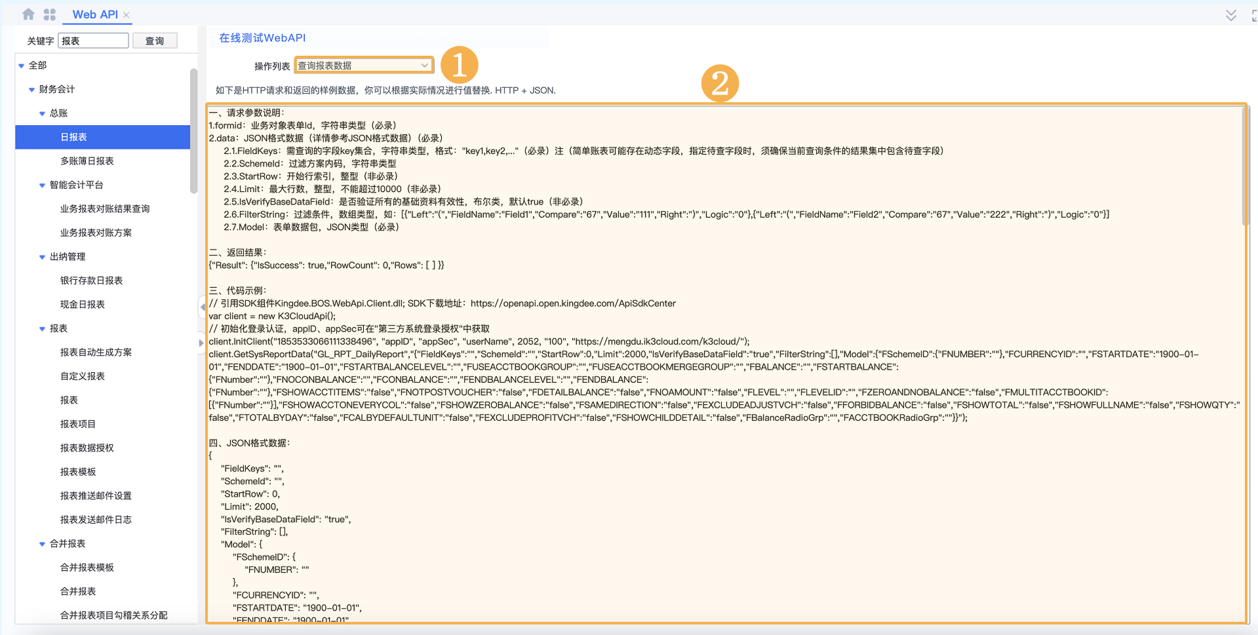Select 银行存款日报表 in the tree
The image size is (1258, 635).
click(92, 280)
